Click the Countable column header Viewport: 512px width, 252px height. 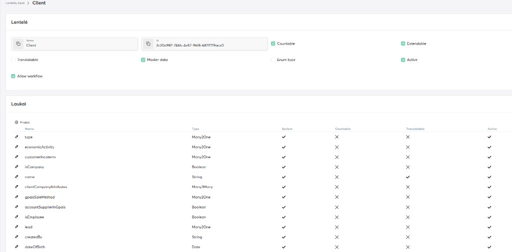coord(342,129)
